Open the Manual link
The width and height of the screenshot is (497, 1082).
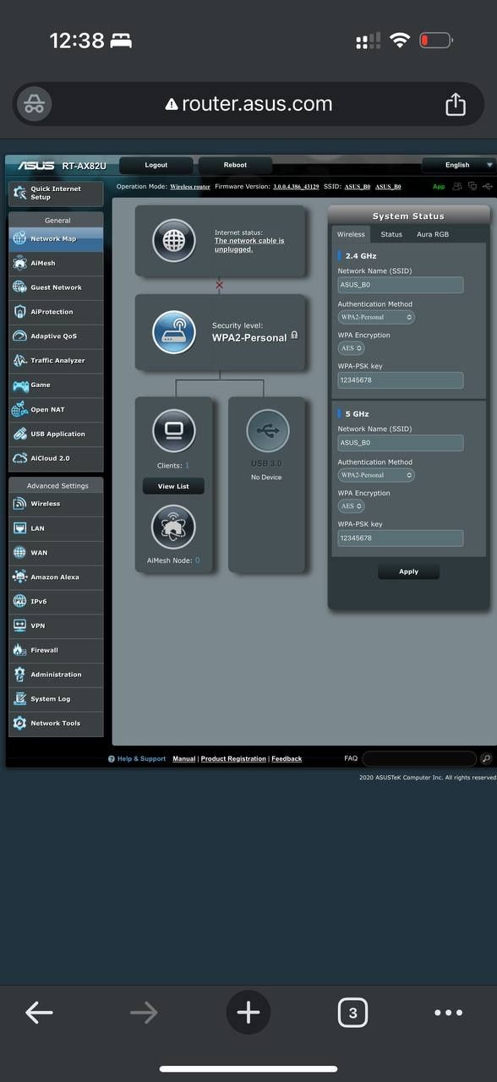[183, 759]
